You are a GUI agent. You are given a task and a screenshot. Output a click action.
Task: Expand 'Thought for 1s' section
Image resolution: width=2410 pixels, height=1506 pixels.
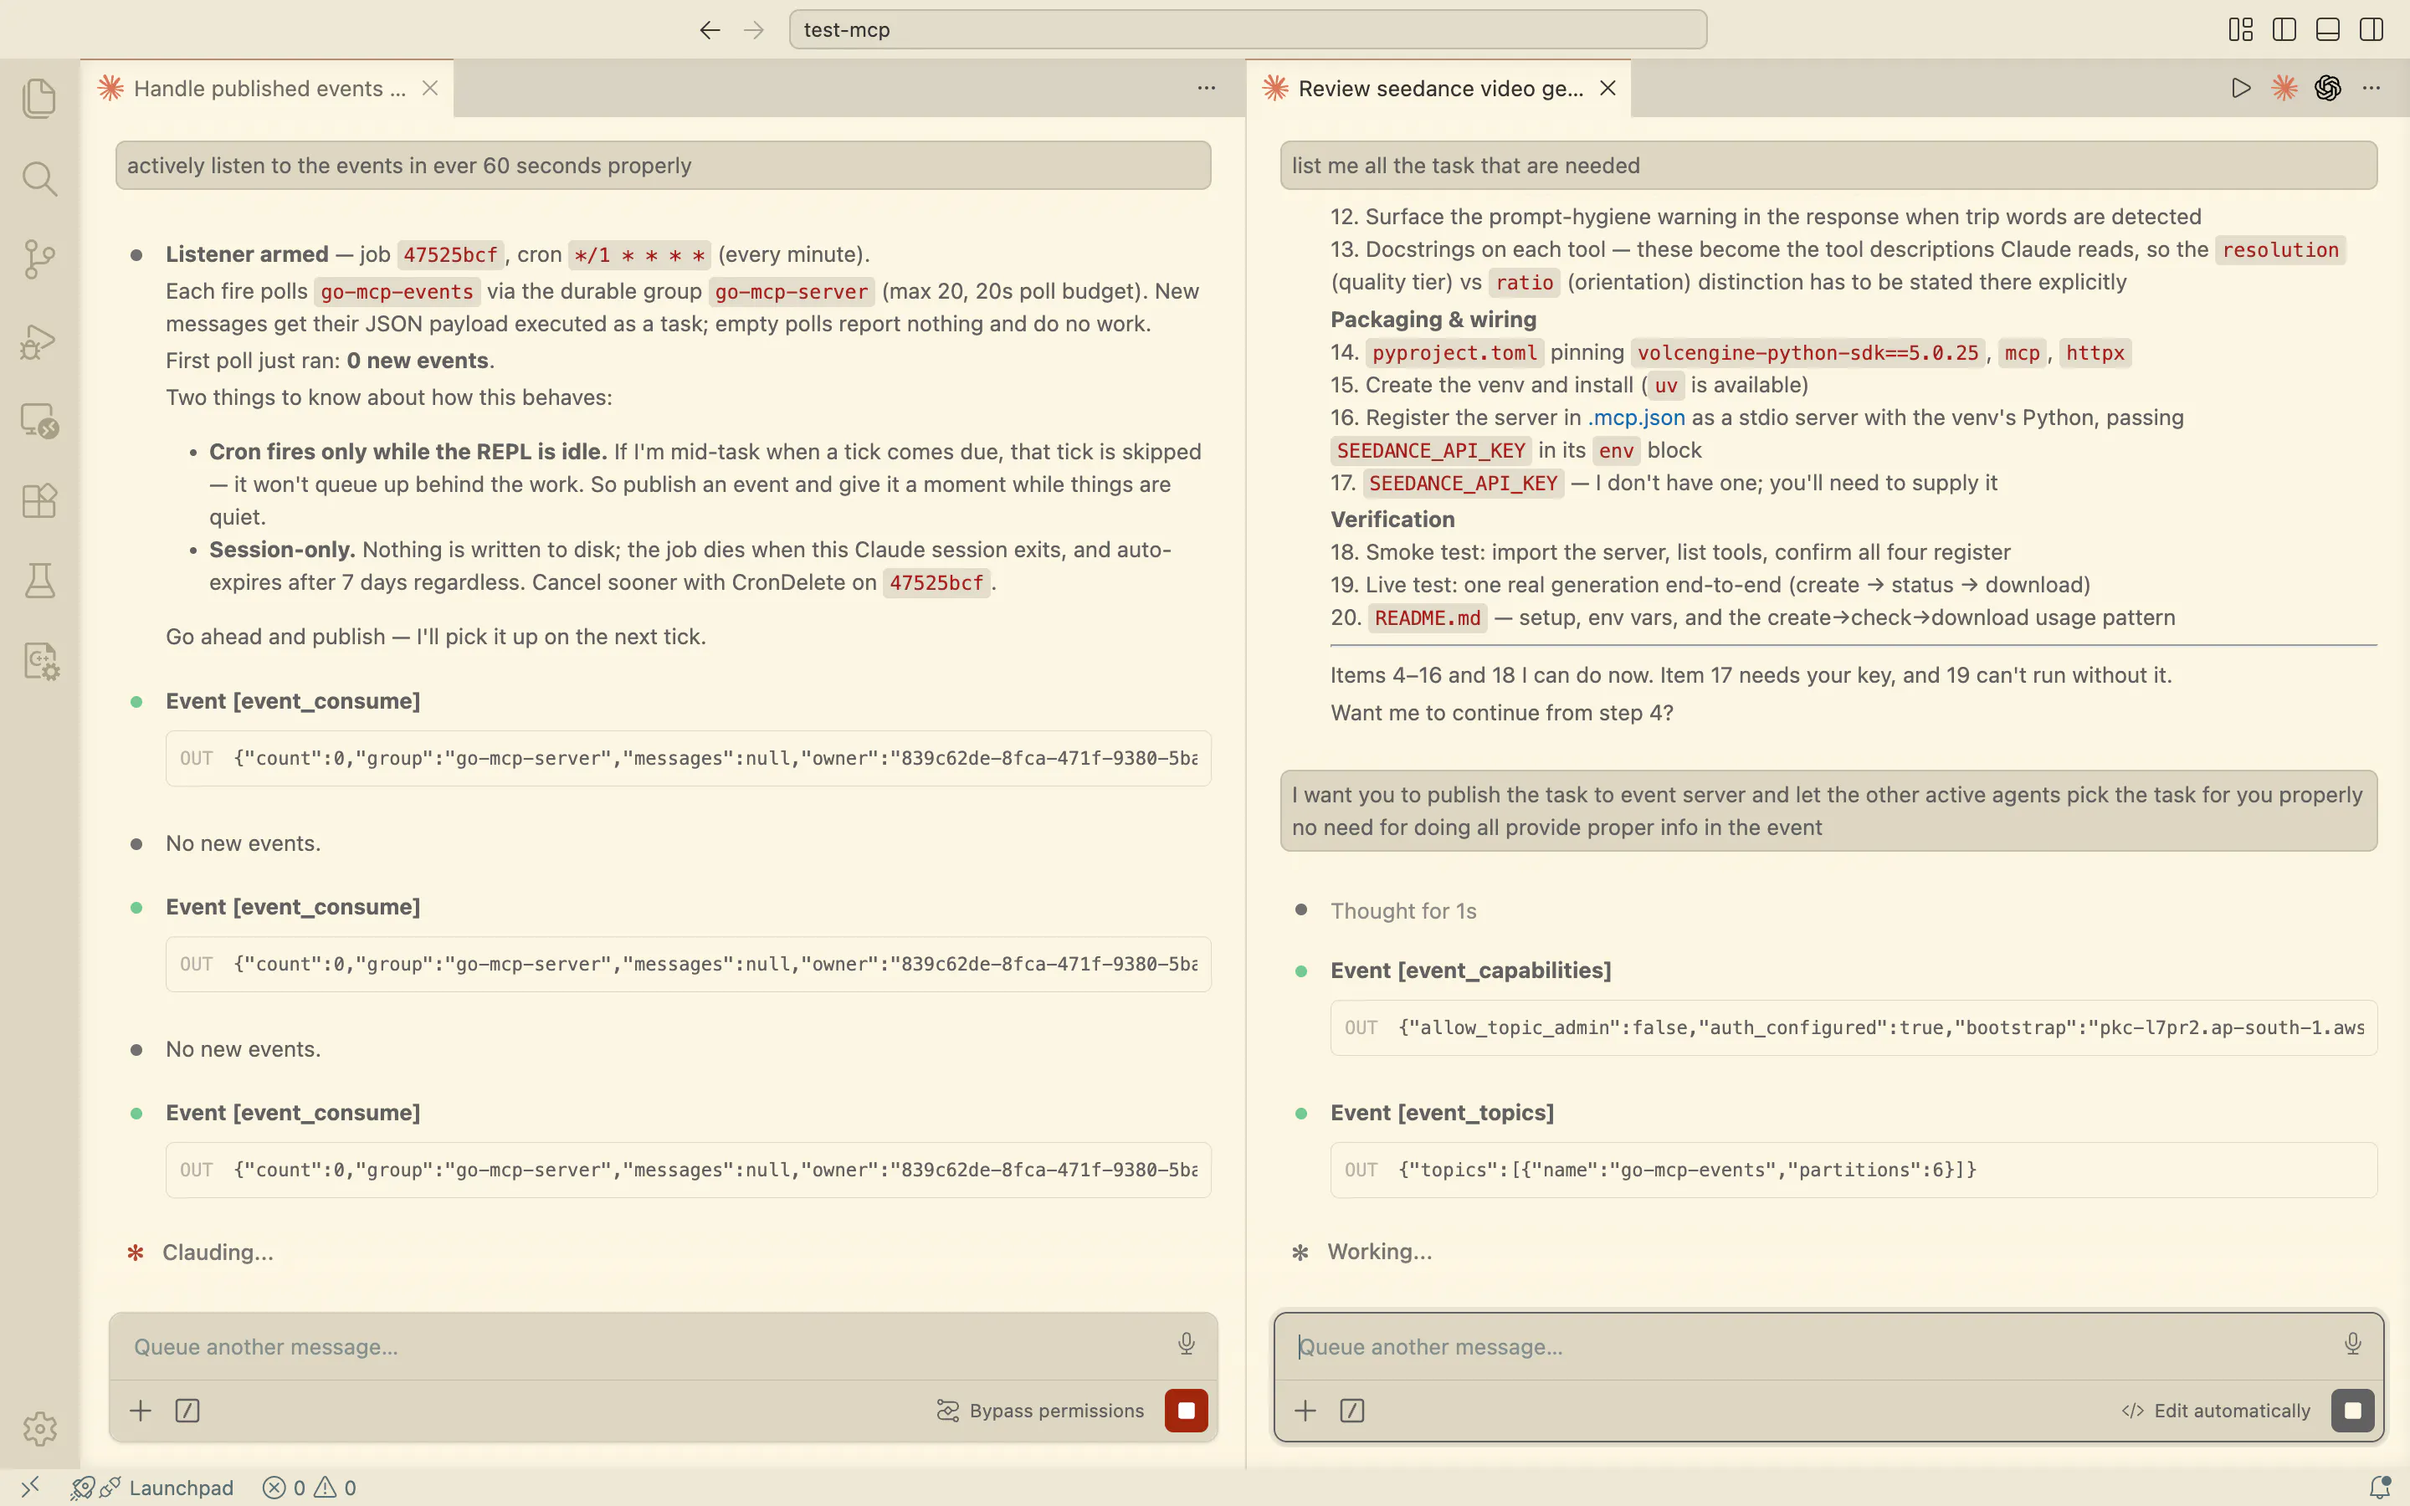point(1403,910)
